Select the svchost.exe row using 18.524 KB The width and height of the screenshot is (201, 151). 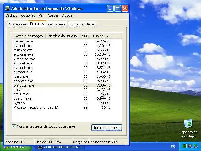(62, 68)
